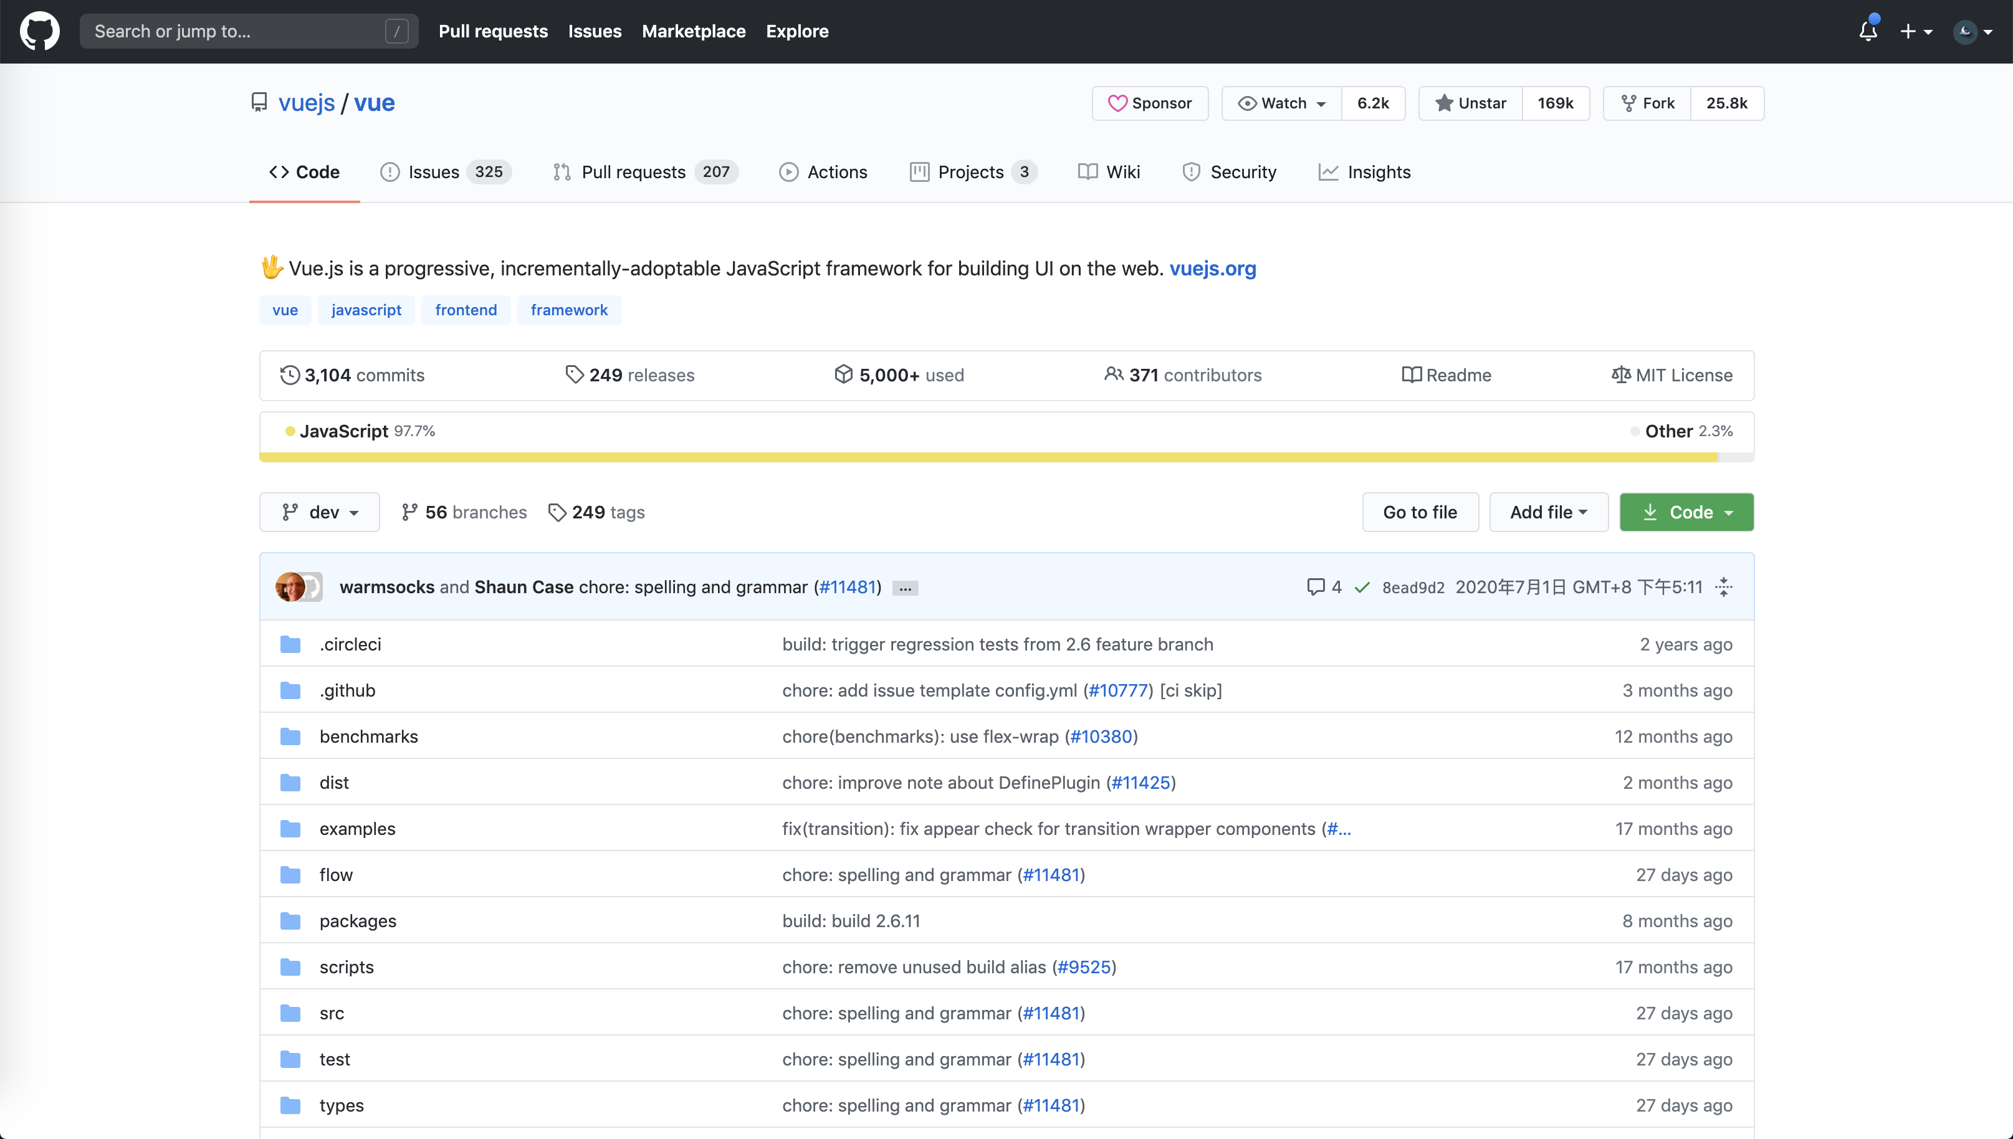Open the Add file dropdown

pos(1548,512)
